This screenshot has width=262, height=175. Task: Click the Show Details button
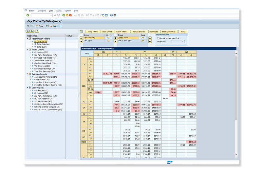107,31
